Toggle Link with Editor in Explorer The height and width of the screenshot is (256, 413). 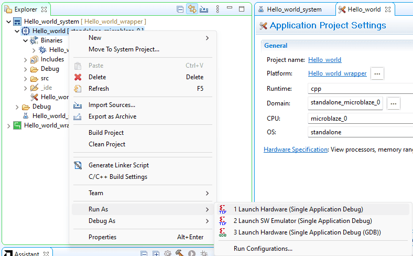192,9
